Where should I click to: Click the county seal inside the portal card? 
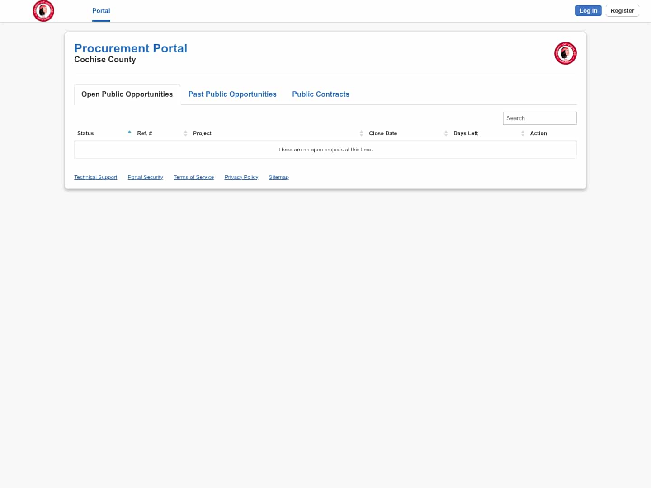coord(565,53)
